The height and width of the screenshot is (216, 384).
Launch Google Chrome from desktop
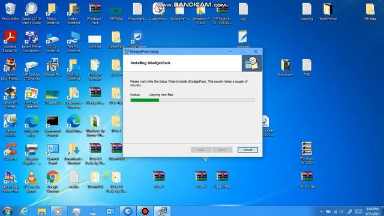(x=52, y=181)
